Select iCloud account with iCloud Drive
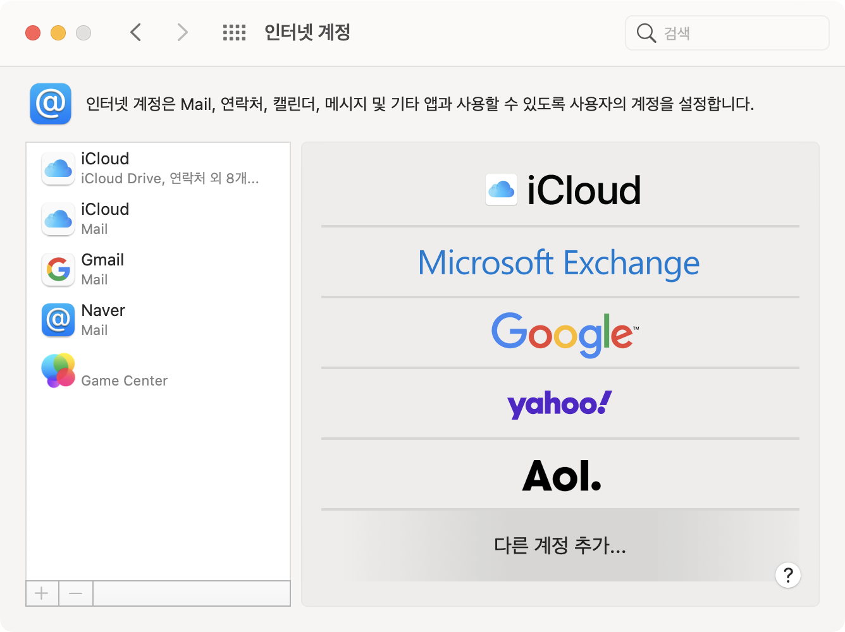845x632 pixels. coord(158,168)
